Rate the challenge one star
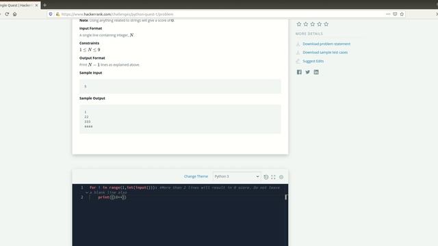 pyautogui.click(x=299, y=25)
